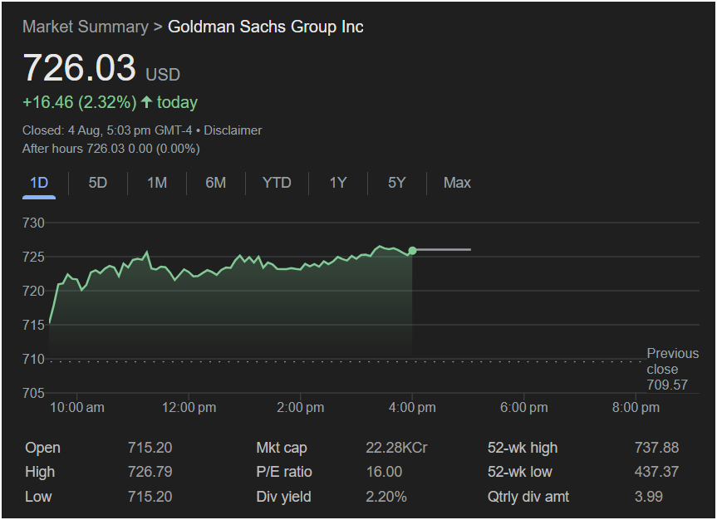Screen dimensions: 717x520
Task: Switch to the 5D chart tab
Action: click(x=98, y=183)
